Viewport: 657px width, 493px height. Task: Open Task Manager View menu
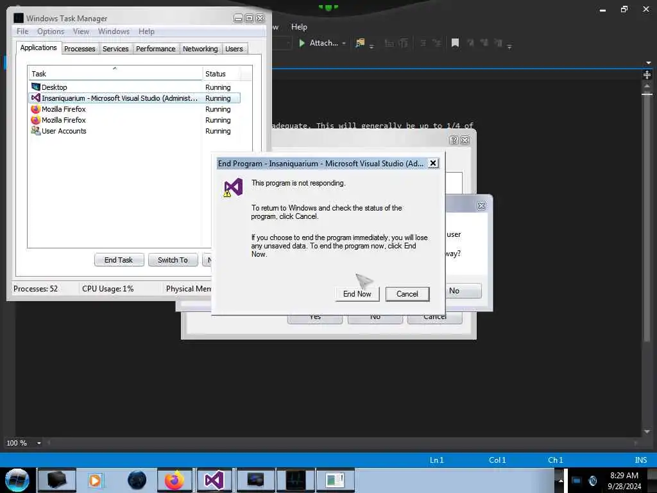(x=81, y=31)
